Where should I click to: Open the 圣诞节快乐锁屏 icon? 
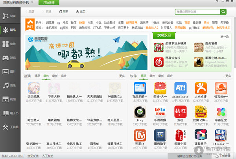[x=159, y=48]
